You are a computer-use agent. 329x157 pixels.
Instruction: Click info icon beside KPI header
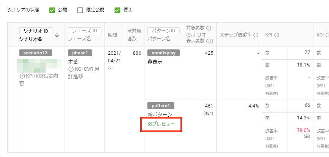[x=277, y=35]
